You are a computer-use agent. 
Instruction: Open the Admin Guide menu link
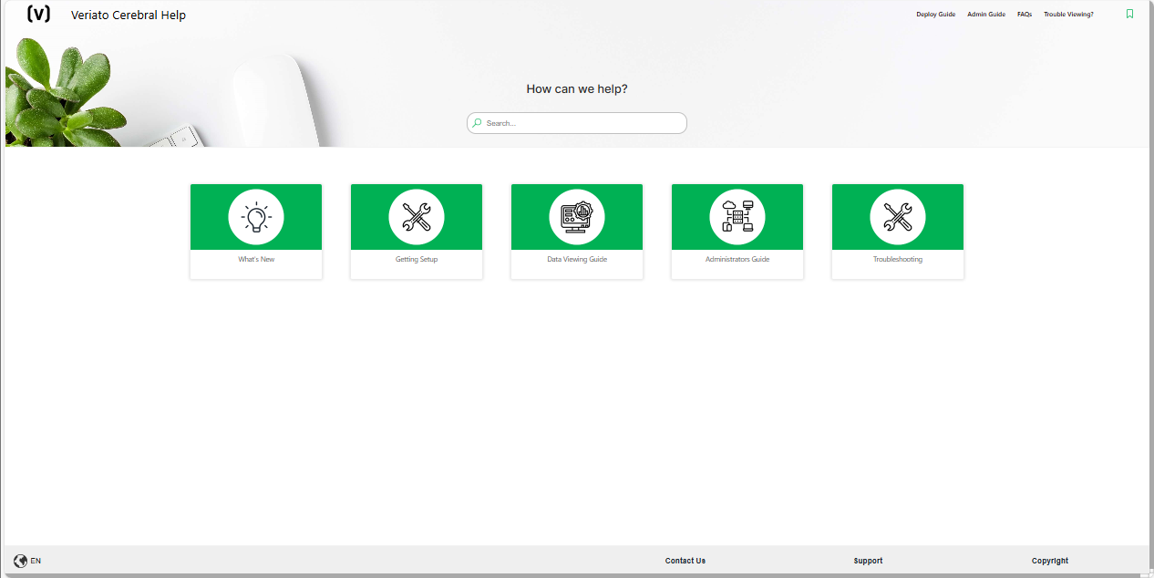pyautogui.click(x=986, y=15)
